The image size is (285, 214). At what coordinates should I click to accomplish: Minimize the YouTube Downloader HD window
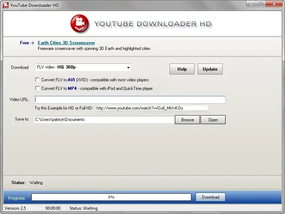(251, 4)
